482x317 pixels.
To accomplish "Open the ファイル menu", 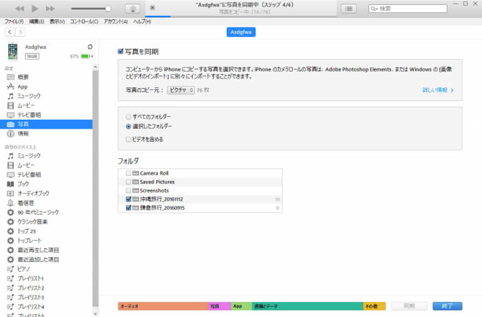I will (14, 21).
